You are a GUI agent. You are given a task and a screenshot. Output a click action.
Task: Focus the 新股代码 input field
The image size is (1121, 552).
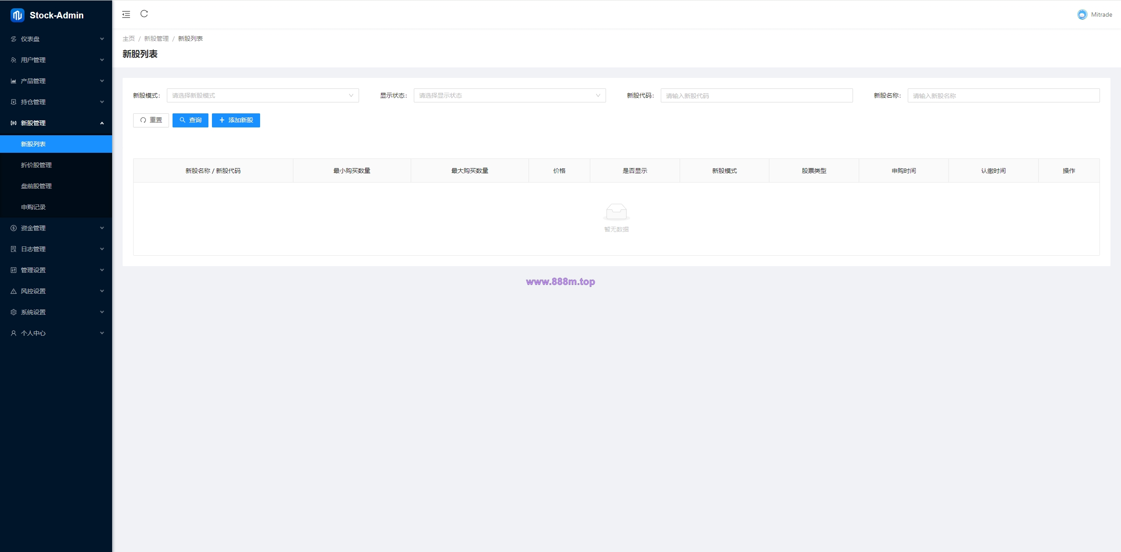(x=757, y=95)
